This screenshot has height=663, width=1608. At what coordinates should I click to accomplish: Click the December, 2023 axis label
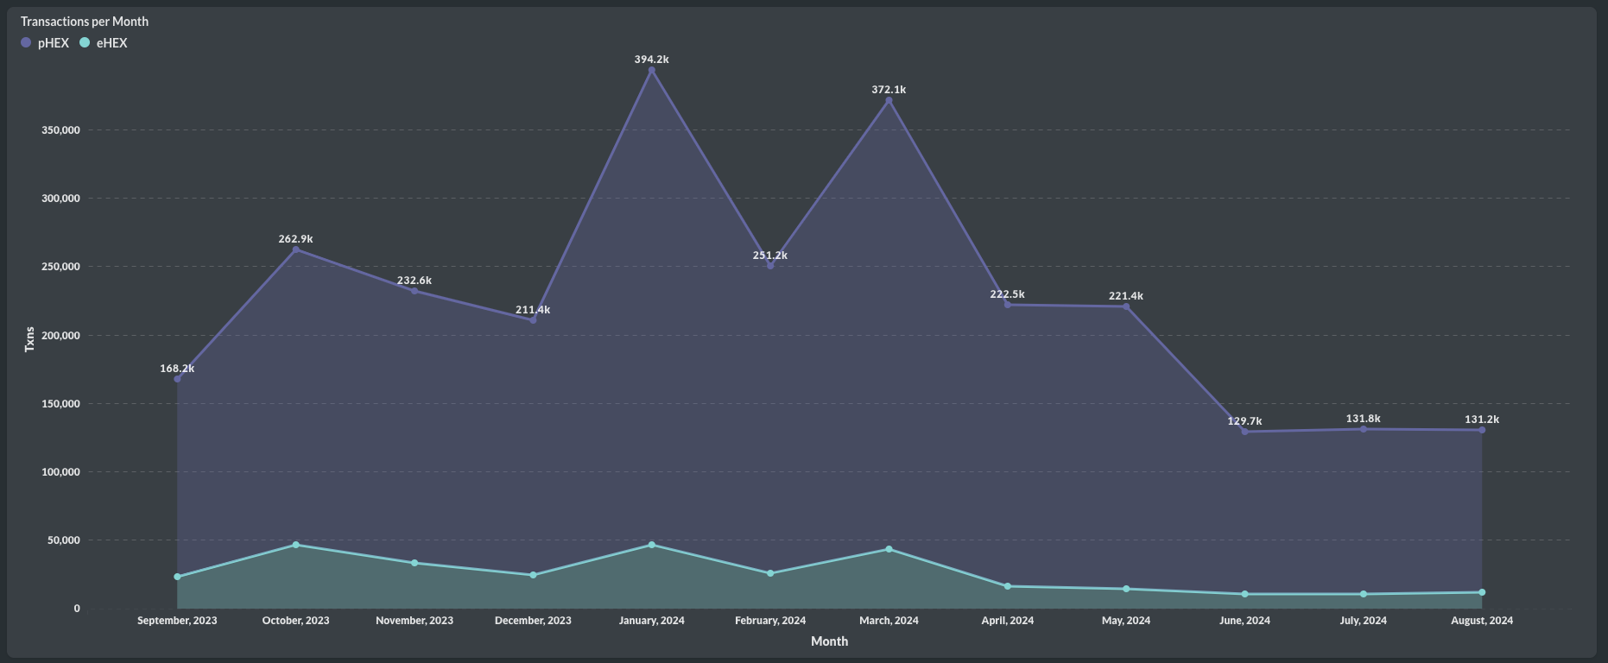coord(533,621)
